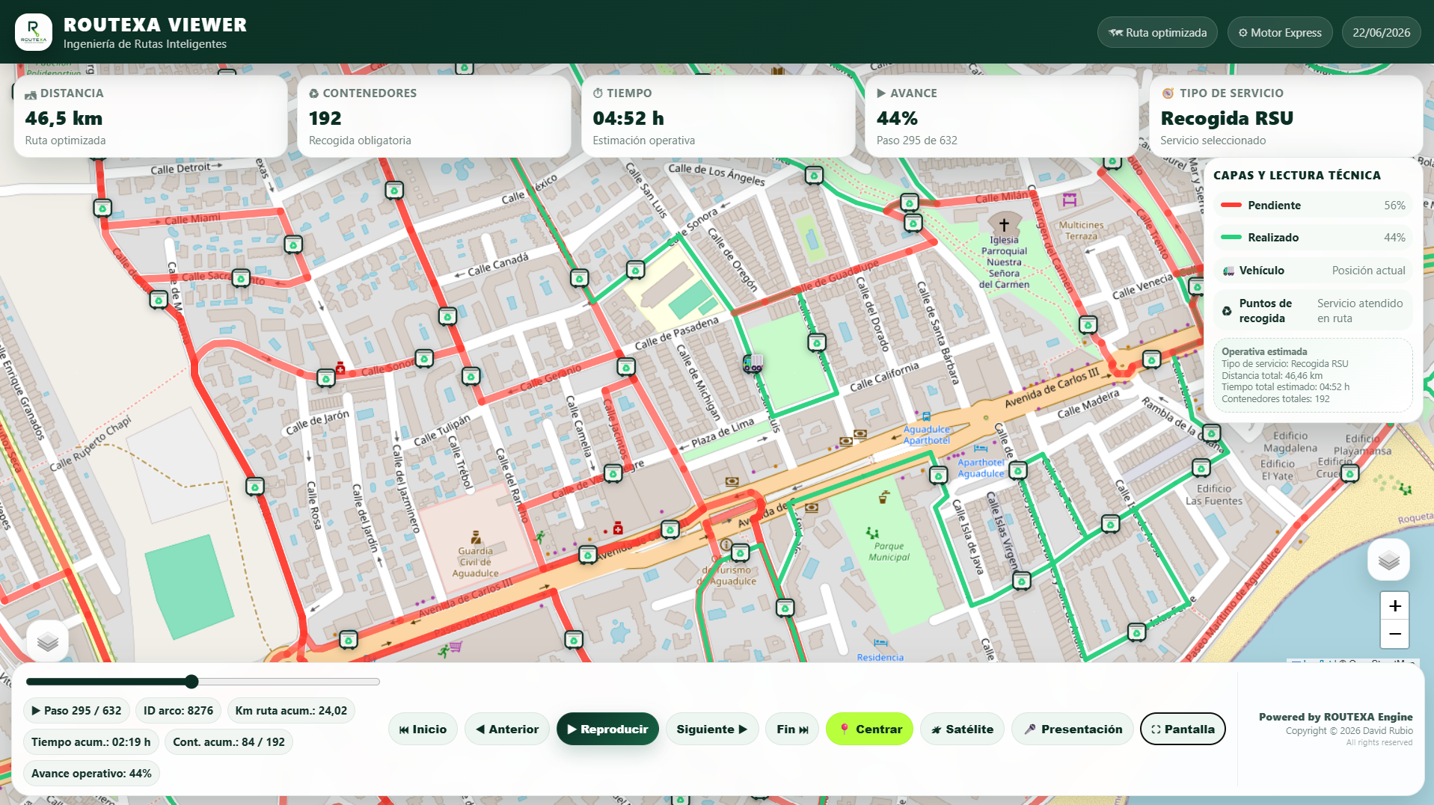Click the Motor Express header pill
Image resolution: width=1434 pixels, height=805 pixels.
pyautogui.click(x=1280, y=32)
